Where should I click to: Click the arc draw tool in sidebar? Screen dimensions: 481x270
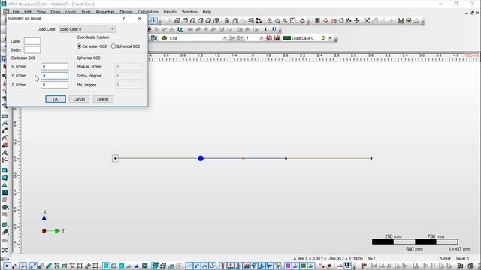point(5,130)
